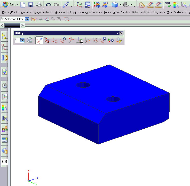Select the top hole on the blue block
190x186 pixels.
(x=83, y=85)
